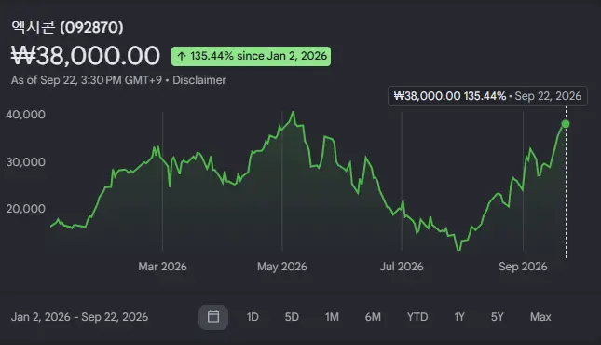
Task: Open the calendar date range picker
Action: pyautogui.click(x=213, y=317)
